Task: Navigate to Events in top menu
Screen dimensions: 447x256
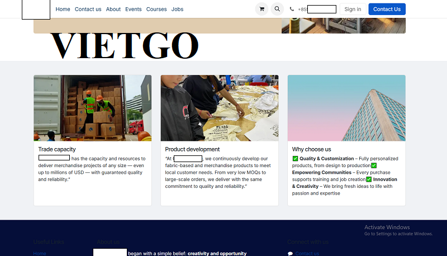Action: coord(134,9)
